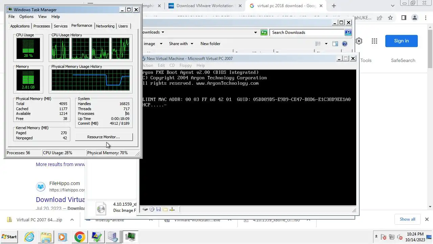Open Virtual PC's Help menu
The height and width of the screenshot is (244, 433).
point(201,65)
